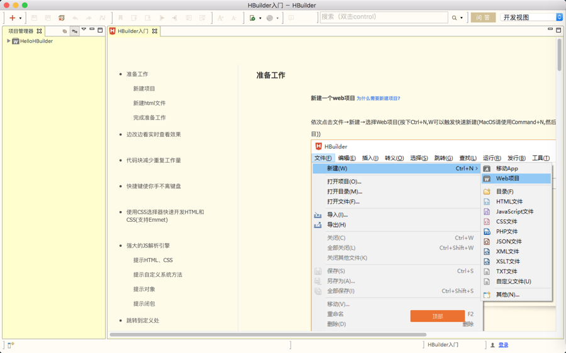Open the dropdown arrow beside the New plus button
Screen dimensions: 566x353
(20, 18)
